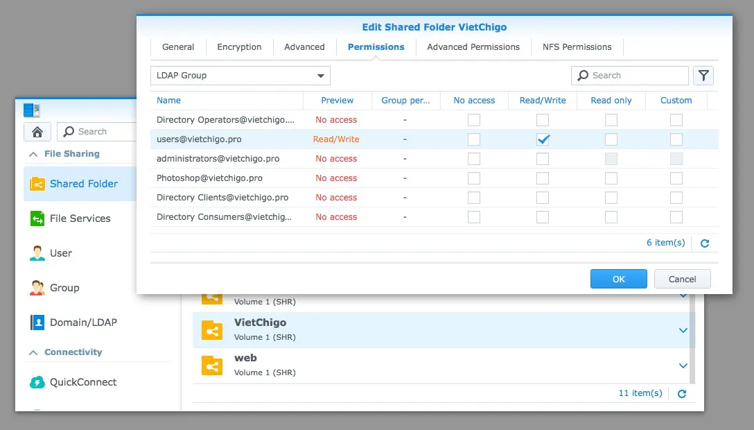The image size is (754, 430).
Task: Click the No access column header
Action: 474,101
